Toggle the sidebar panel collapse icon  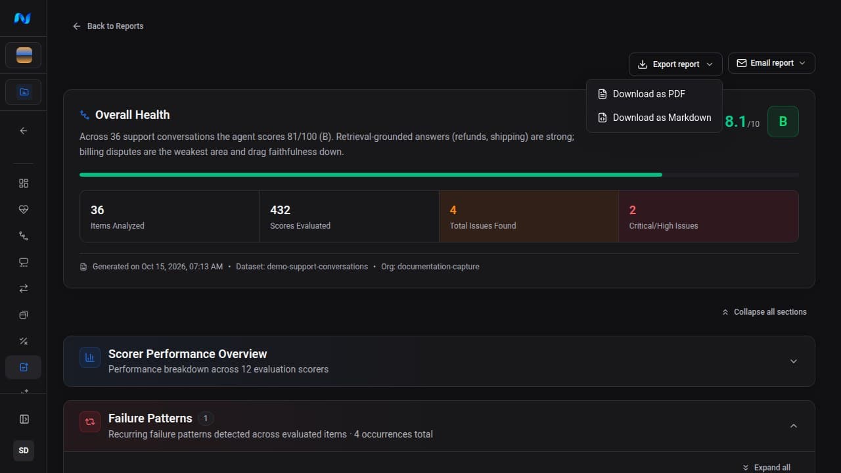[x=24, y=419]
